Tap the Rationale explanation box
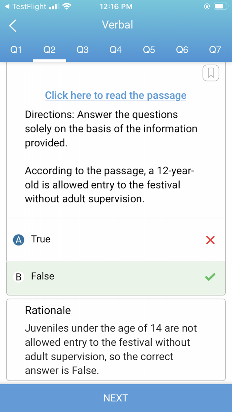232x412 pixels. (116, 340)
